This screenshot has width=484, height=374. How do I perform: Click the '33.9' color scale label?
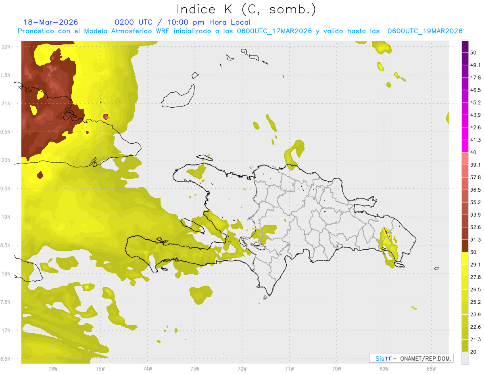[x=476, y=215]
